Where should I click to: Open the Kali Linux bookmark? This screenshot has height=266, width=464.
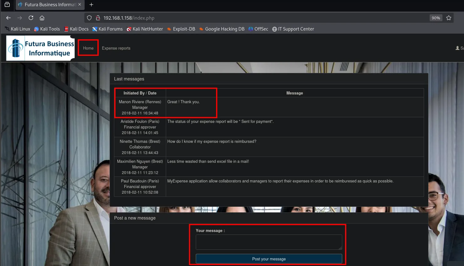[17, 29]
